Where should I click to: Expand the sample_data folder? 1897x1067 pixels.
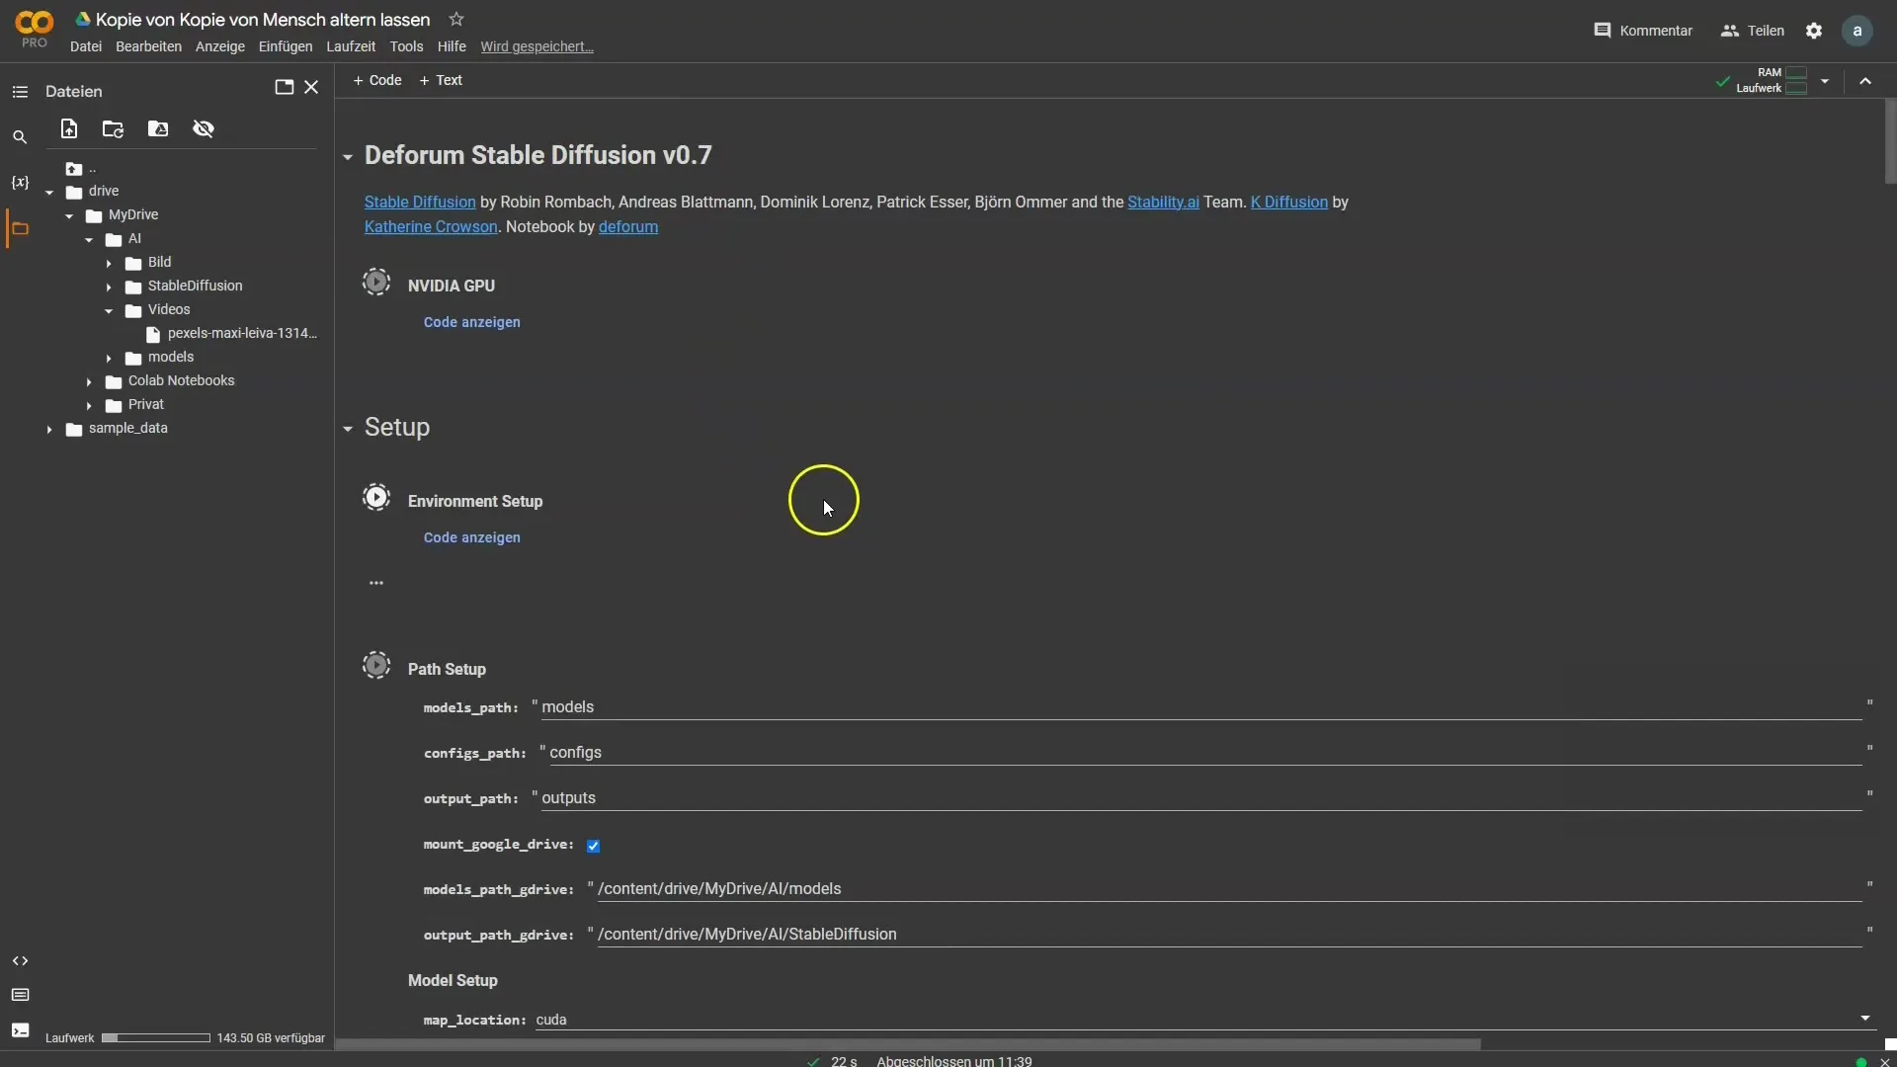point(49,429)
